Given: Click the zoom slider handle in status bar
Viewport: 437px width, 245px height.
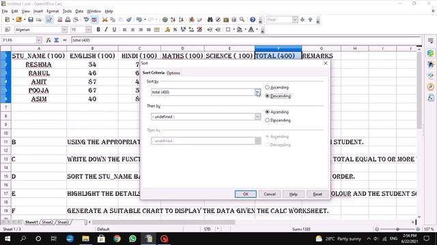Looking at the screenshot, I should click(397, 229).
